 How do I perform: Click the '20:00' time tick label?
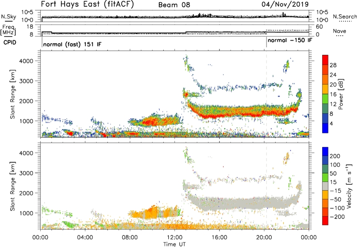(x=264, y=238)
